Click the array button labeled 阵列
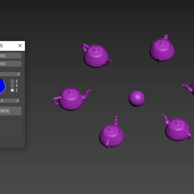 pos(10,111)
